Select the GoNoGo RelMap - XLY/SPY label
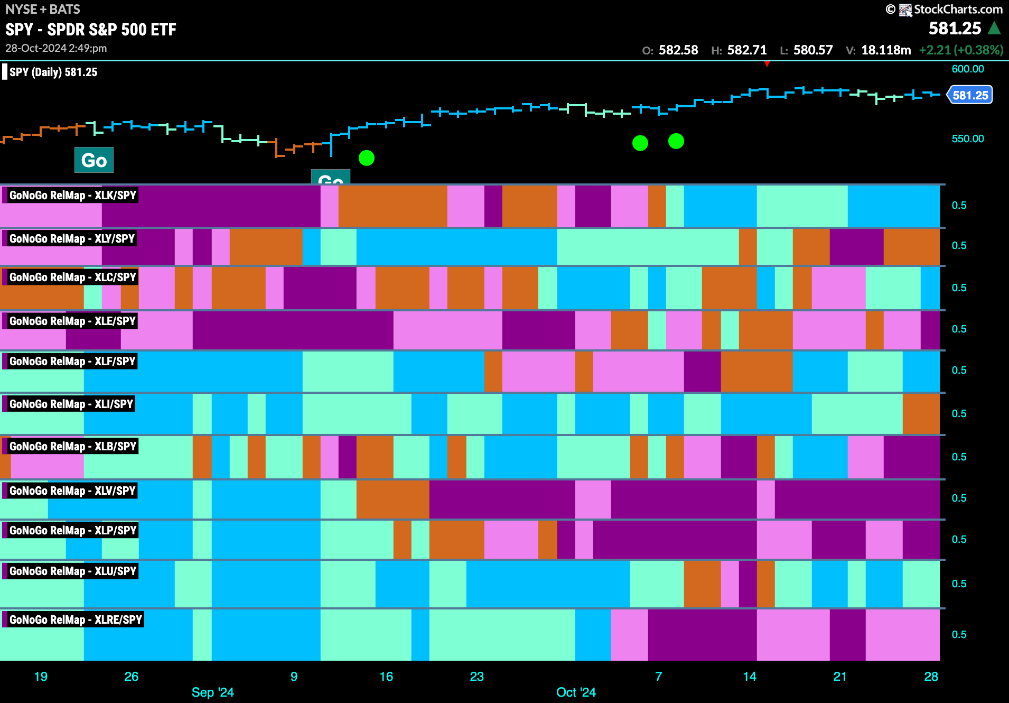Viewport: 1009px width, 703px height. click(72, 238)
